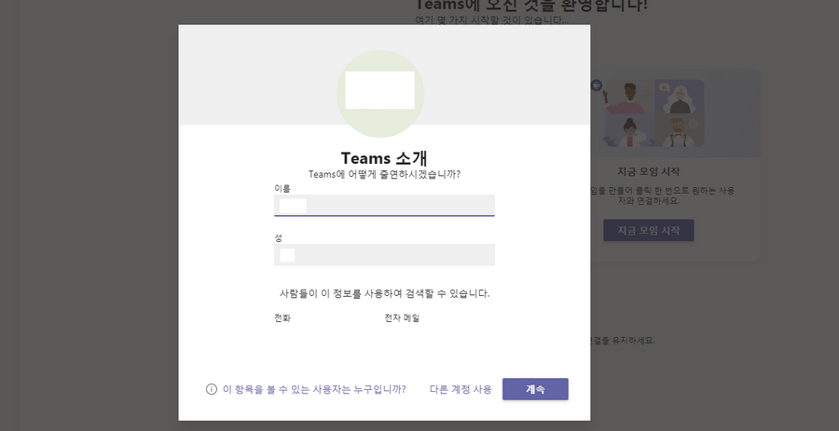
Task: Click the 전자 메일 label
Action: coord(402,318)
